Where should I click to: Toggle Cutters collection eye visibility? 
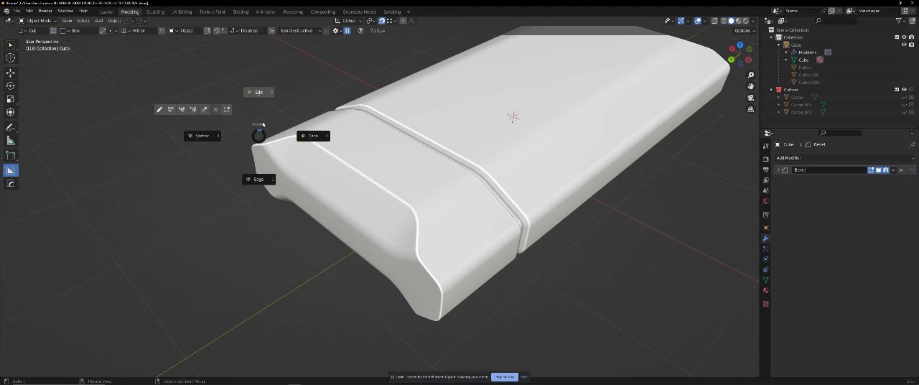coord(904,90)
